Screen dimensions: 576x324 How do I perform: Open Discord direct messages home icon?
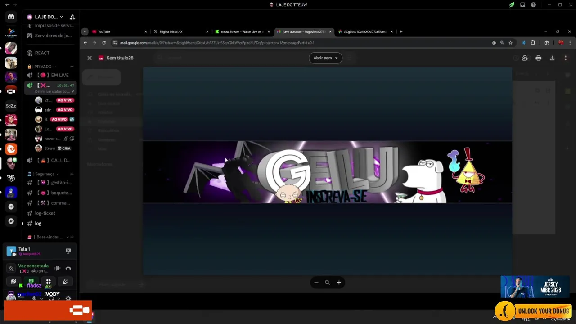(x=11, y=17)
